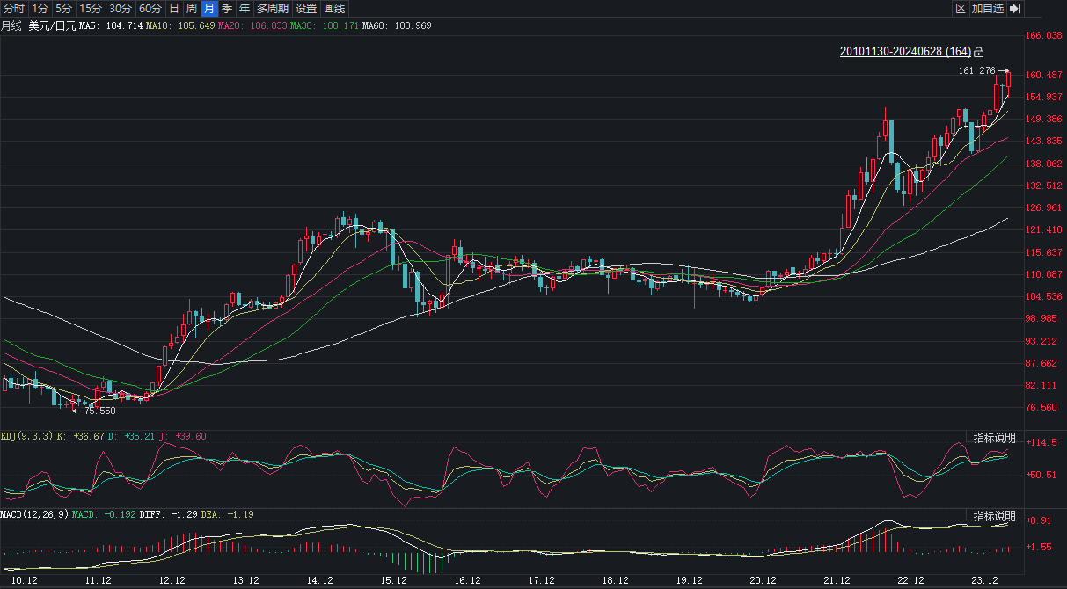Add to watchlist with 加自选
This screenshot has width=1067, height=589.
click(x=988, y=9)
